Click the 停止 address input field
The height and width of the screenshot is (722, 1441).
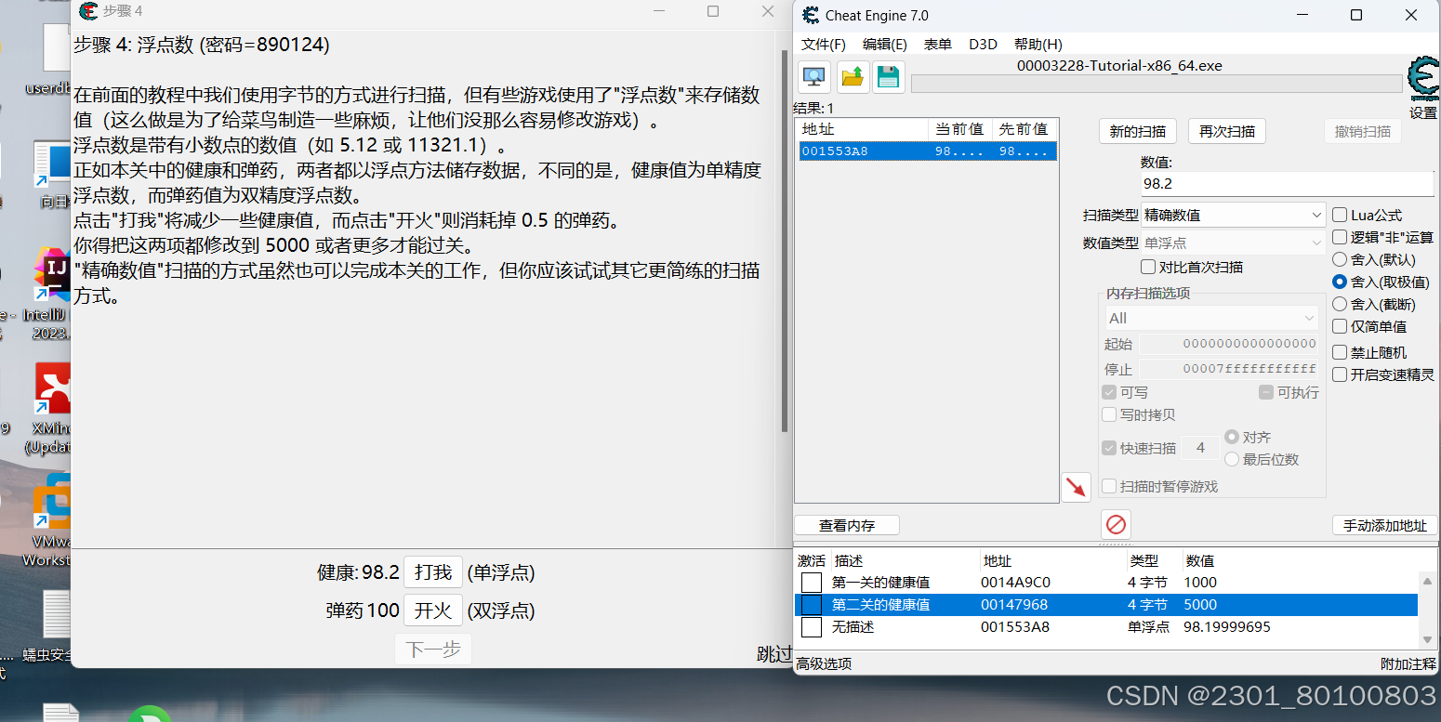coord(1229,369)
